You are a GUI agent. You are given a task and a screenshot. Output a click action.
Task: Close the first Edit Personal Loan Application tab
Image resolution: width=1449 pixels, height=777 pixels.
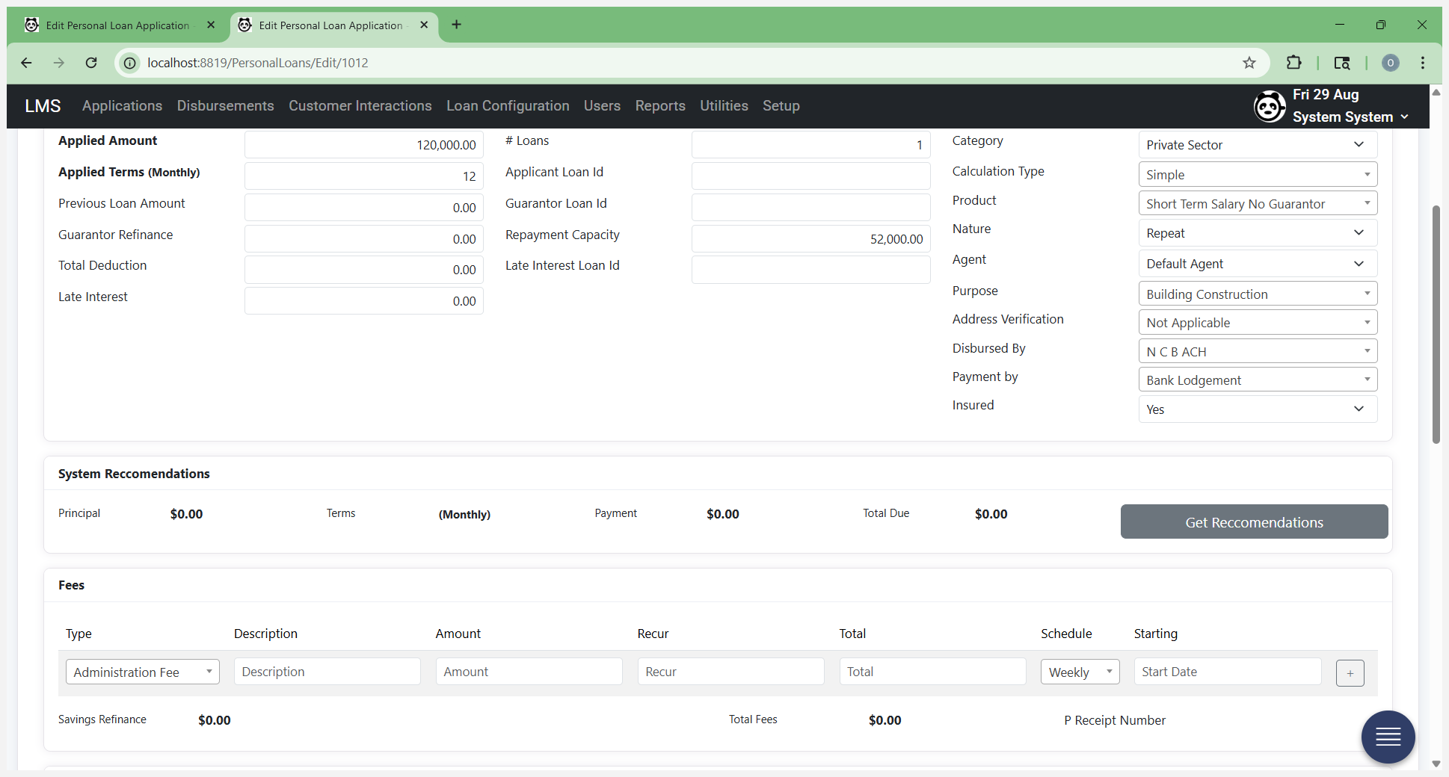[x=211, y=25]
